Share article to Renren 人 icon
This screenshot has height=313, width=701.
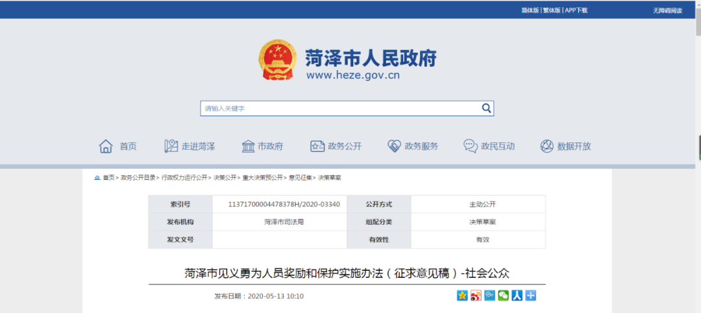coord(517,295)
